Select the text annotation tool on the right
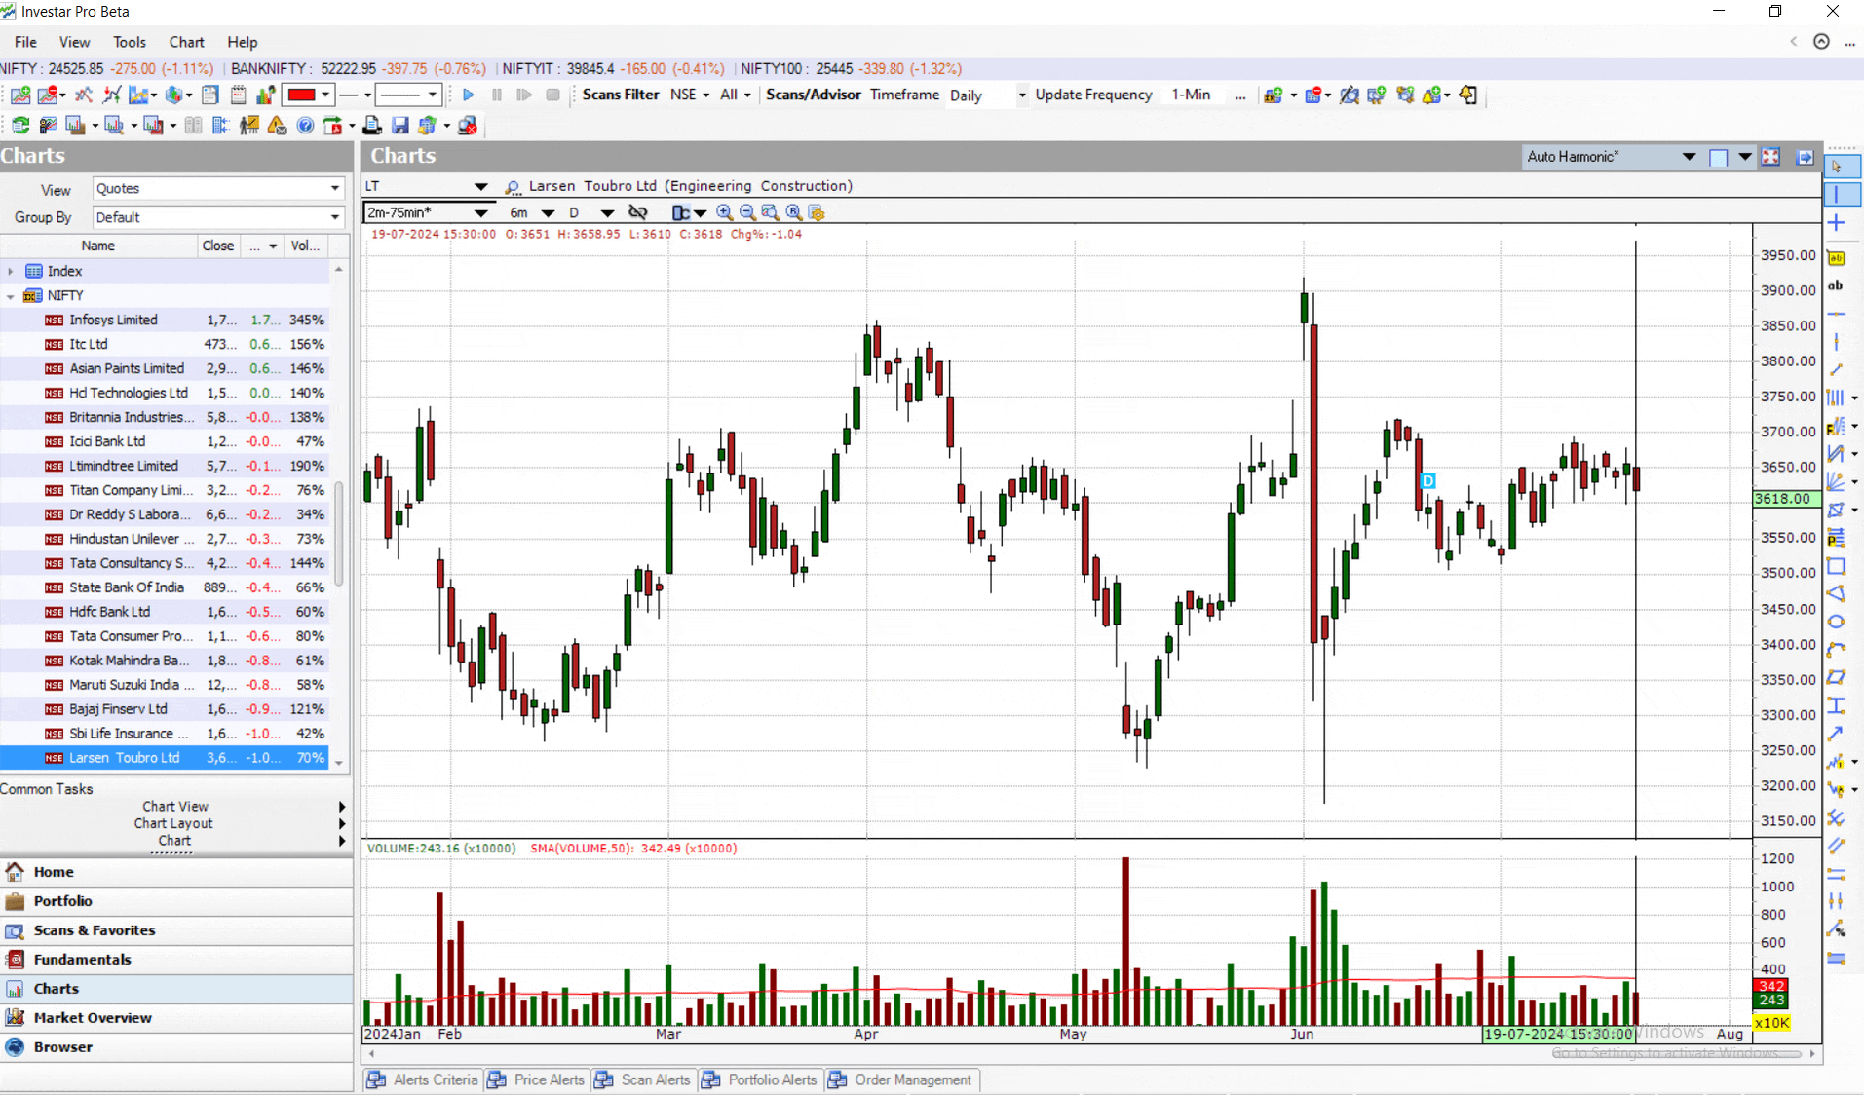Screen dimensions: 1864x1098 pyautogui.click(x=1836, y=285)
